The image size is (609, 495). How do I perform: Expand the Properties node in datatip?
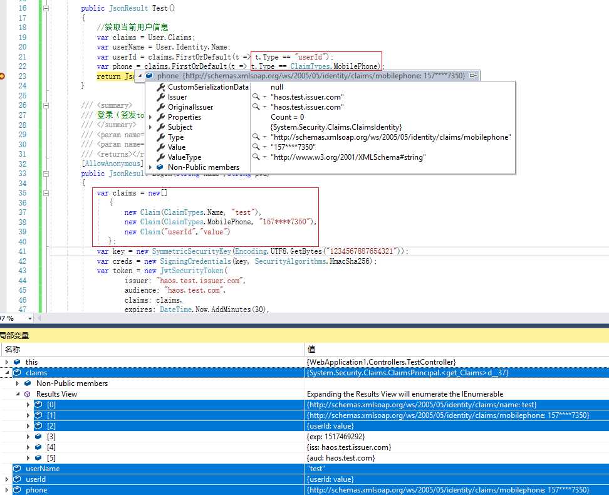point(150,117)
